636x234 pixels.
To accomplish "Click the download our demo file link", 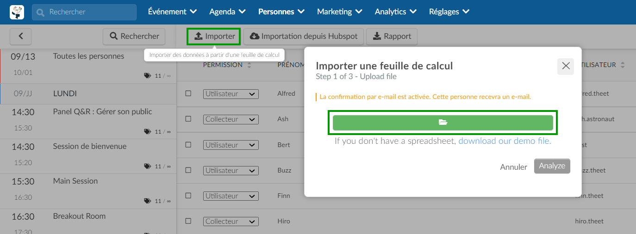I will click(505, 141).
